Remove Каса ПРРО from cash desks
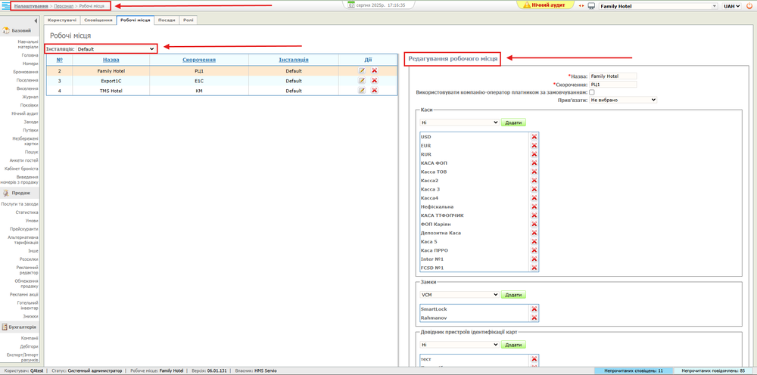Screen dimensions: 757x375 coord(534,250)
